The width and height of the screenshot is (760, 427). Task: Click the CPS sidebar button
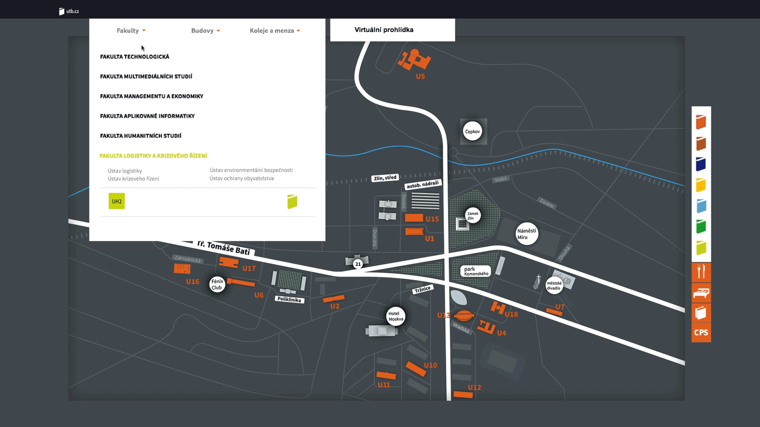(701, 333)
